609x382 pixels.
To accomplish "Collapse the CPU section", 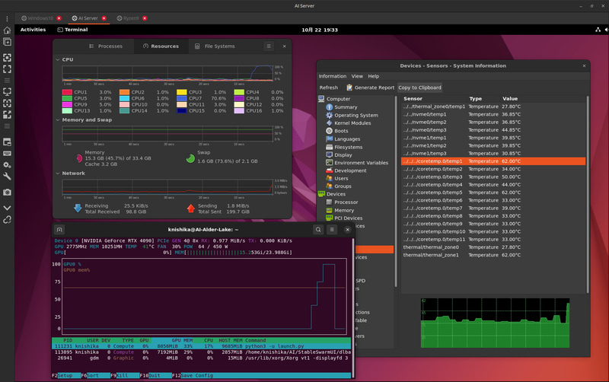I will point(58,60).
